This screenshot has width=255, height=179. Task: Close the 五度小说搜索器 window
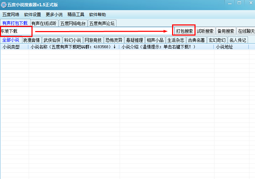(x=250, y=3)
